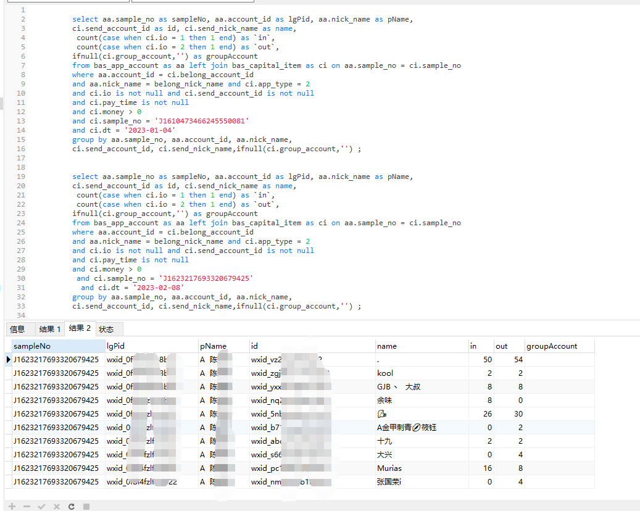Click the apply changes checkmark icon
The width and height of the screenshot is (640, 511).
click(41, 506)
